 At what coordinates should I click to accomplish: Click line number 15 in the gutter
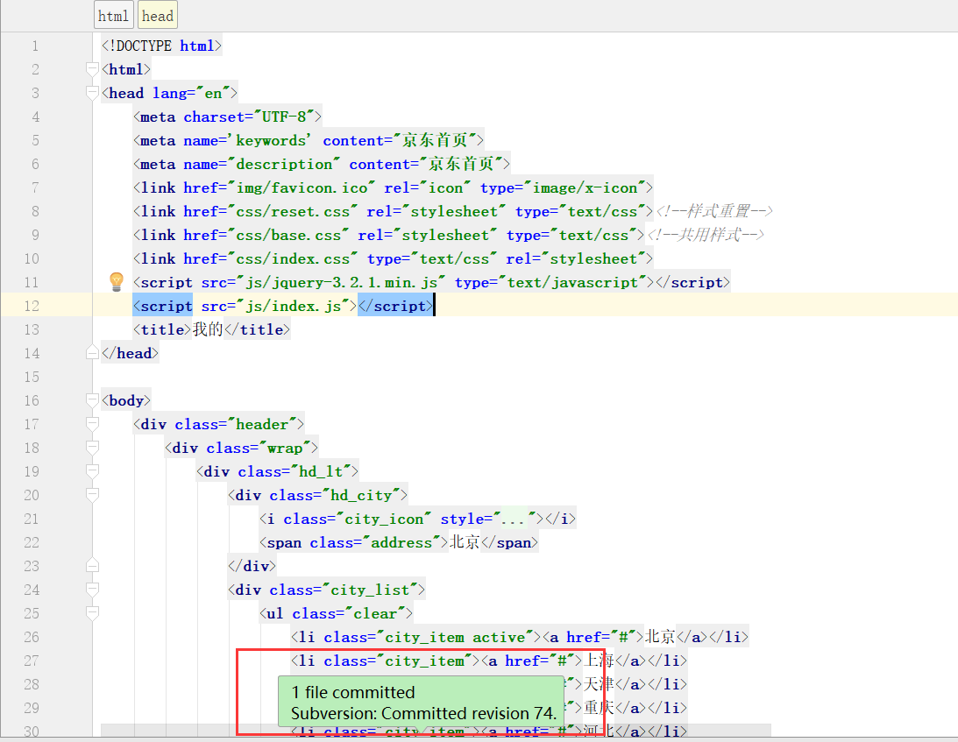[x=32, y=377]
